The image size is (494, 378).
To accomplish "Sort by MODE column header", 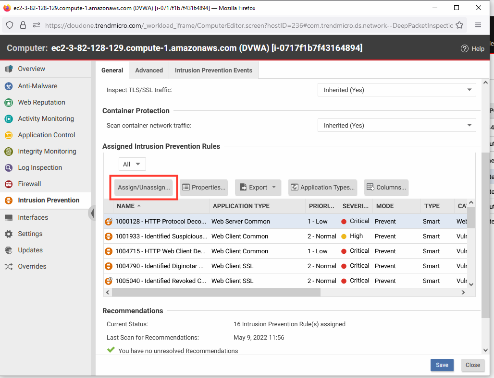I will [385, 206].
